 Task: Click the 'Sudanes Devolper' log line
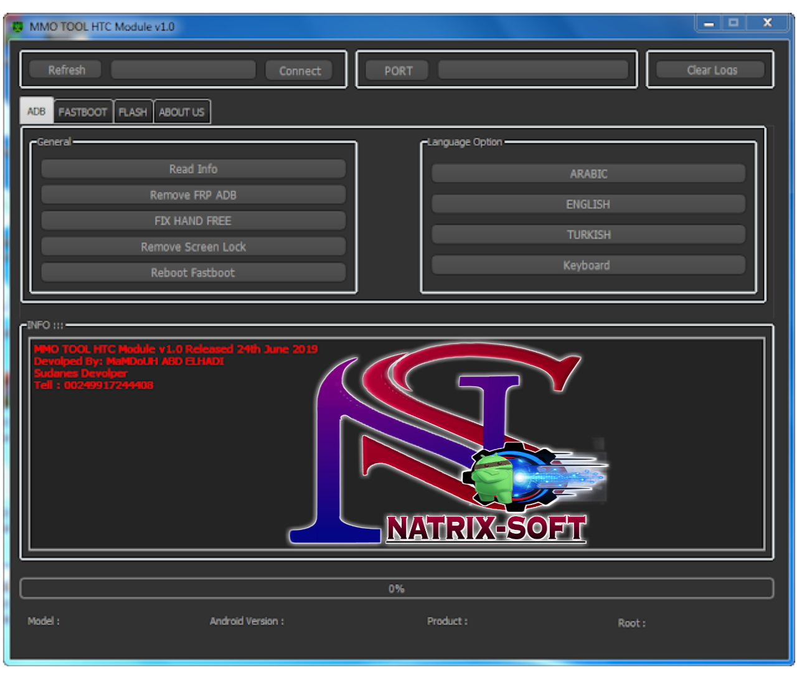[x=80, y=373]
